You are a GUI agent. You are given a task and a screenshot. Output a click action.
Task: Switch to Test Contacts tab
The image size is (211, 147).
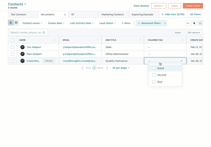tap(23, 15)
